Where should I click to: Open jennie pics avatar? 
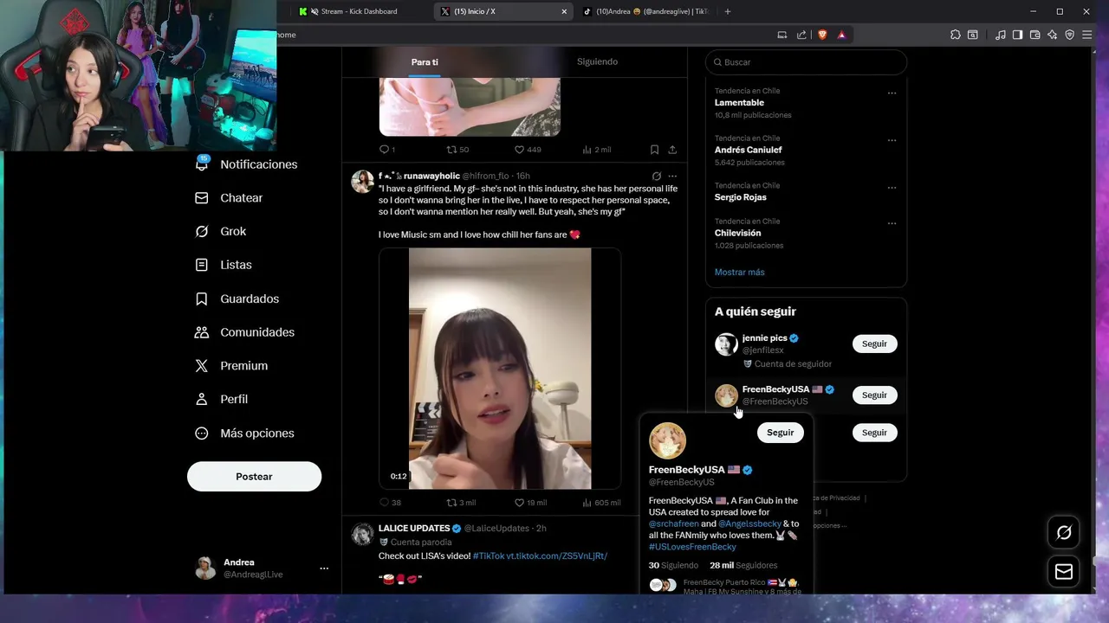726,344
